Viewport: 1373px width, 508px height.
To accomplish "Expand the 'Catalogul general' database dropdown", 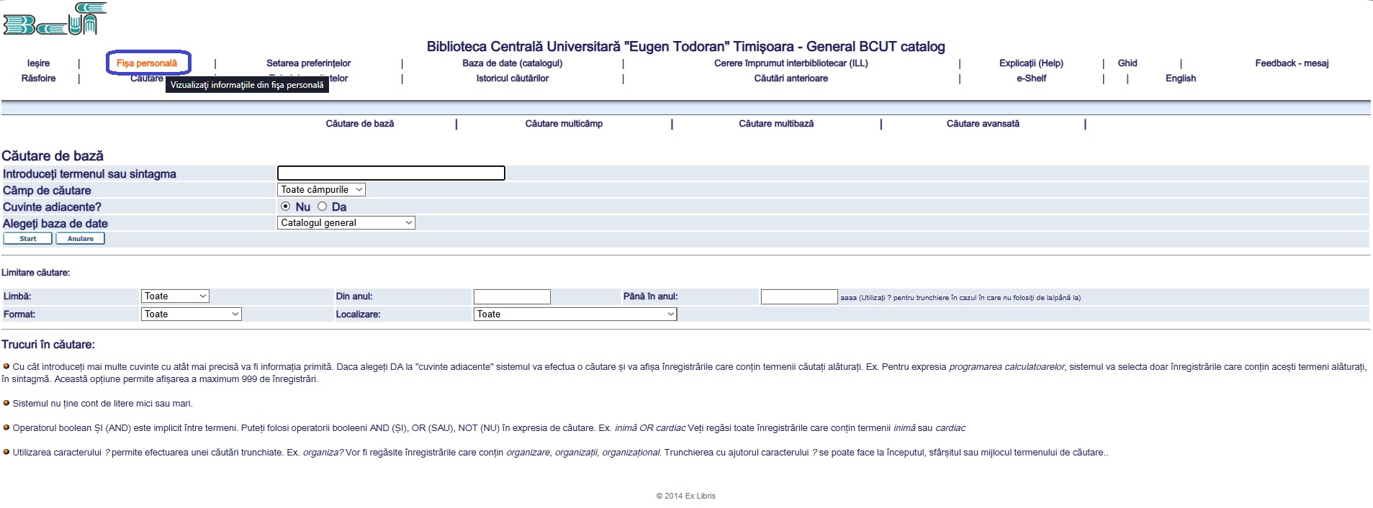I will tap(346, 223).
